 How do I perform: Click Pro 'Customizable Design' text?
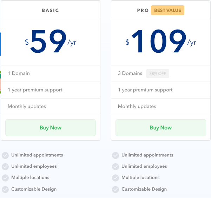144,189
